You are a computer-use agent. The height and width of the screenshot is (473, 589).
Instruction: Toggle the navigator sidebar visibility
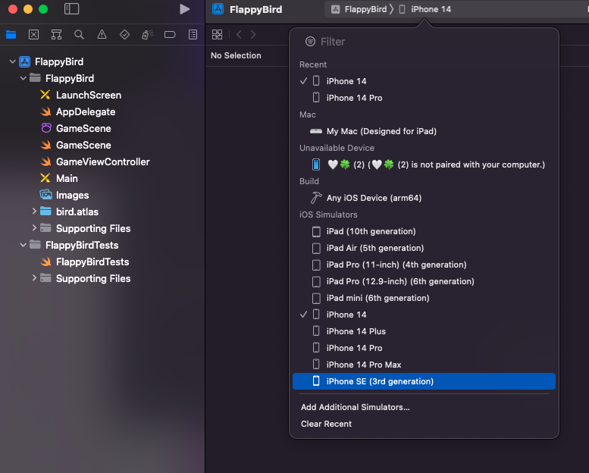coord(72,9)
